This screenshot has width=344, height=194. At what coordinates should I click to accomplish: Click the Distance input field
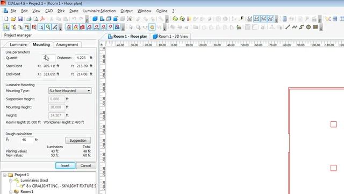tap(82, 58)
